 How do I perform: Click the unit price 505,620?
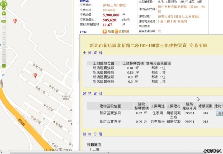[x=109, y=20]
